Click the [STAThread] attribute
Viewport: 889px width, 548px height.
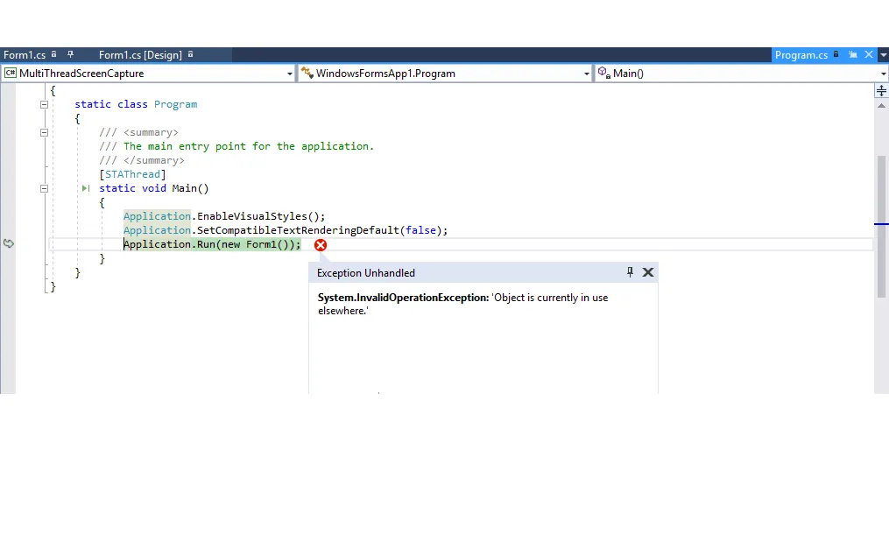coord(132,174)
